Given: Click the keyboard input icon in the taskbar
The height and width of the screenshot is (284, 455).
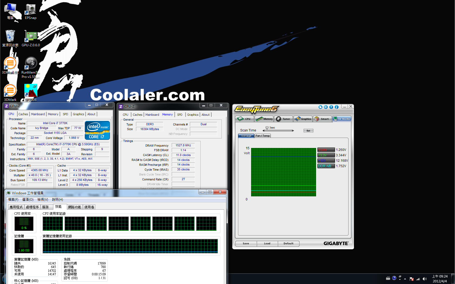Looking at the screenshot, I should [x=388, y=278].
